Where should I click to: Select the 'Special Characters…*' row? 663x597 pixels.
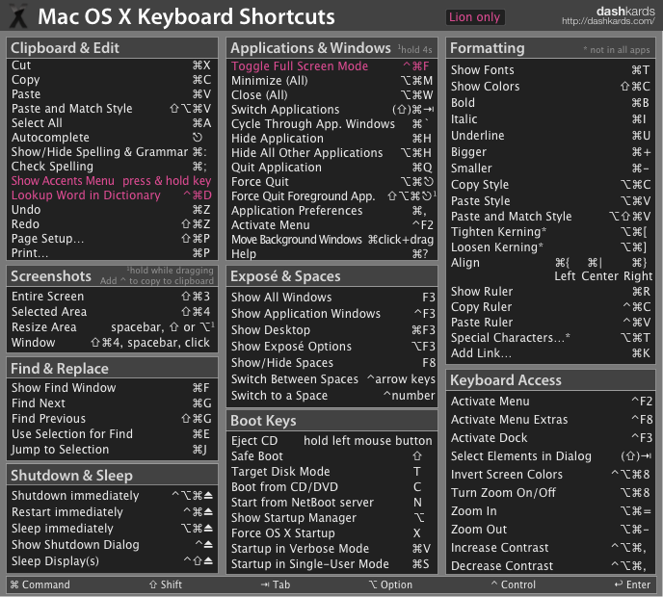click(x=551, y=338)
